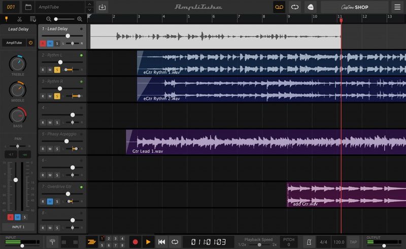This screenshot has width=406, height=249.
Task: Open the 4/4 time signature selector
Action: pyautogui.click(x=323, y=242)
